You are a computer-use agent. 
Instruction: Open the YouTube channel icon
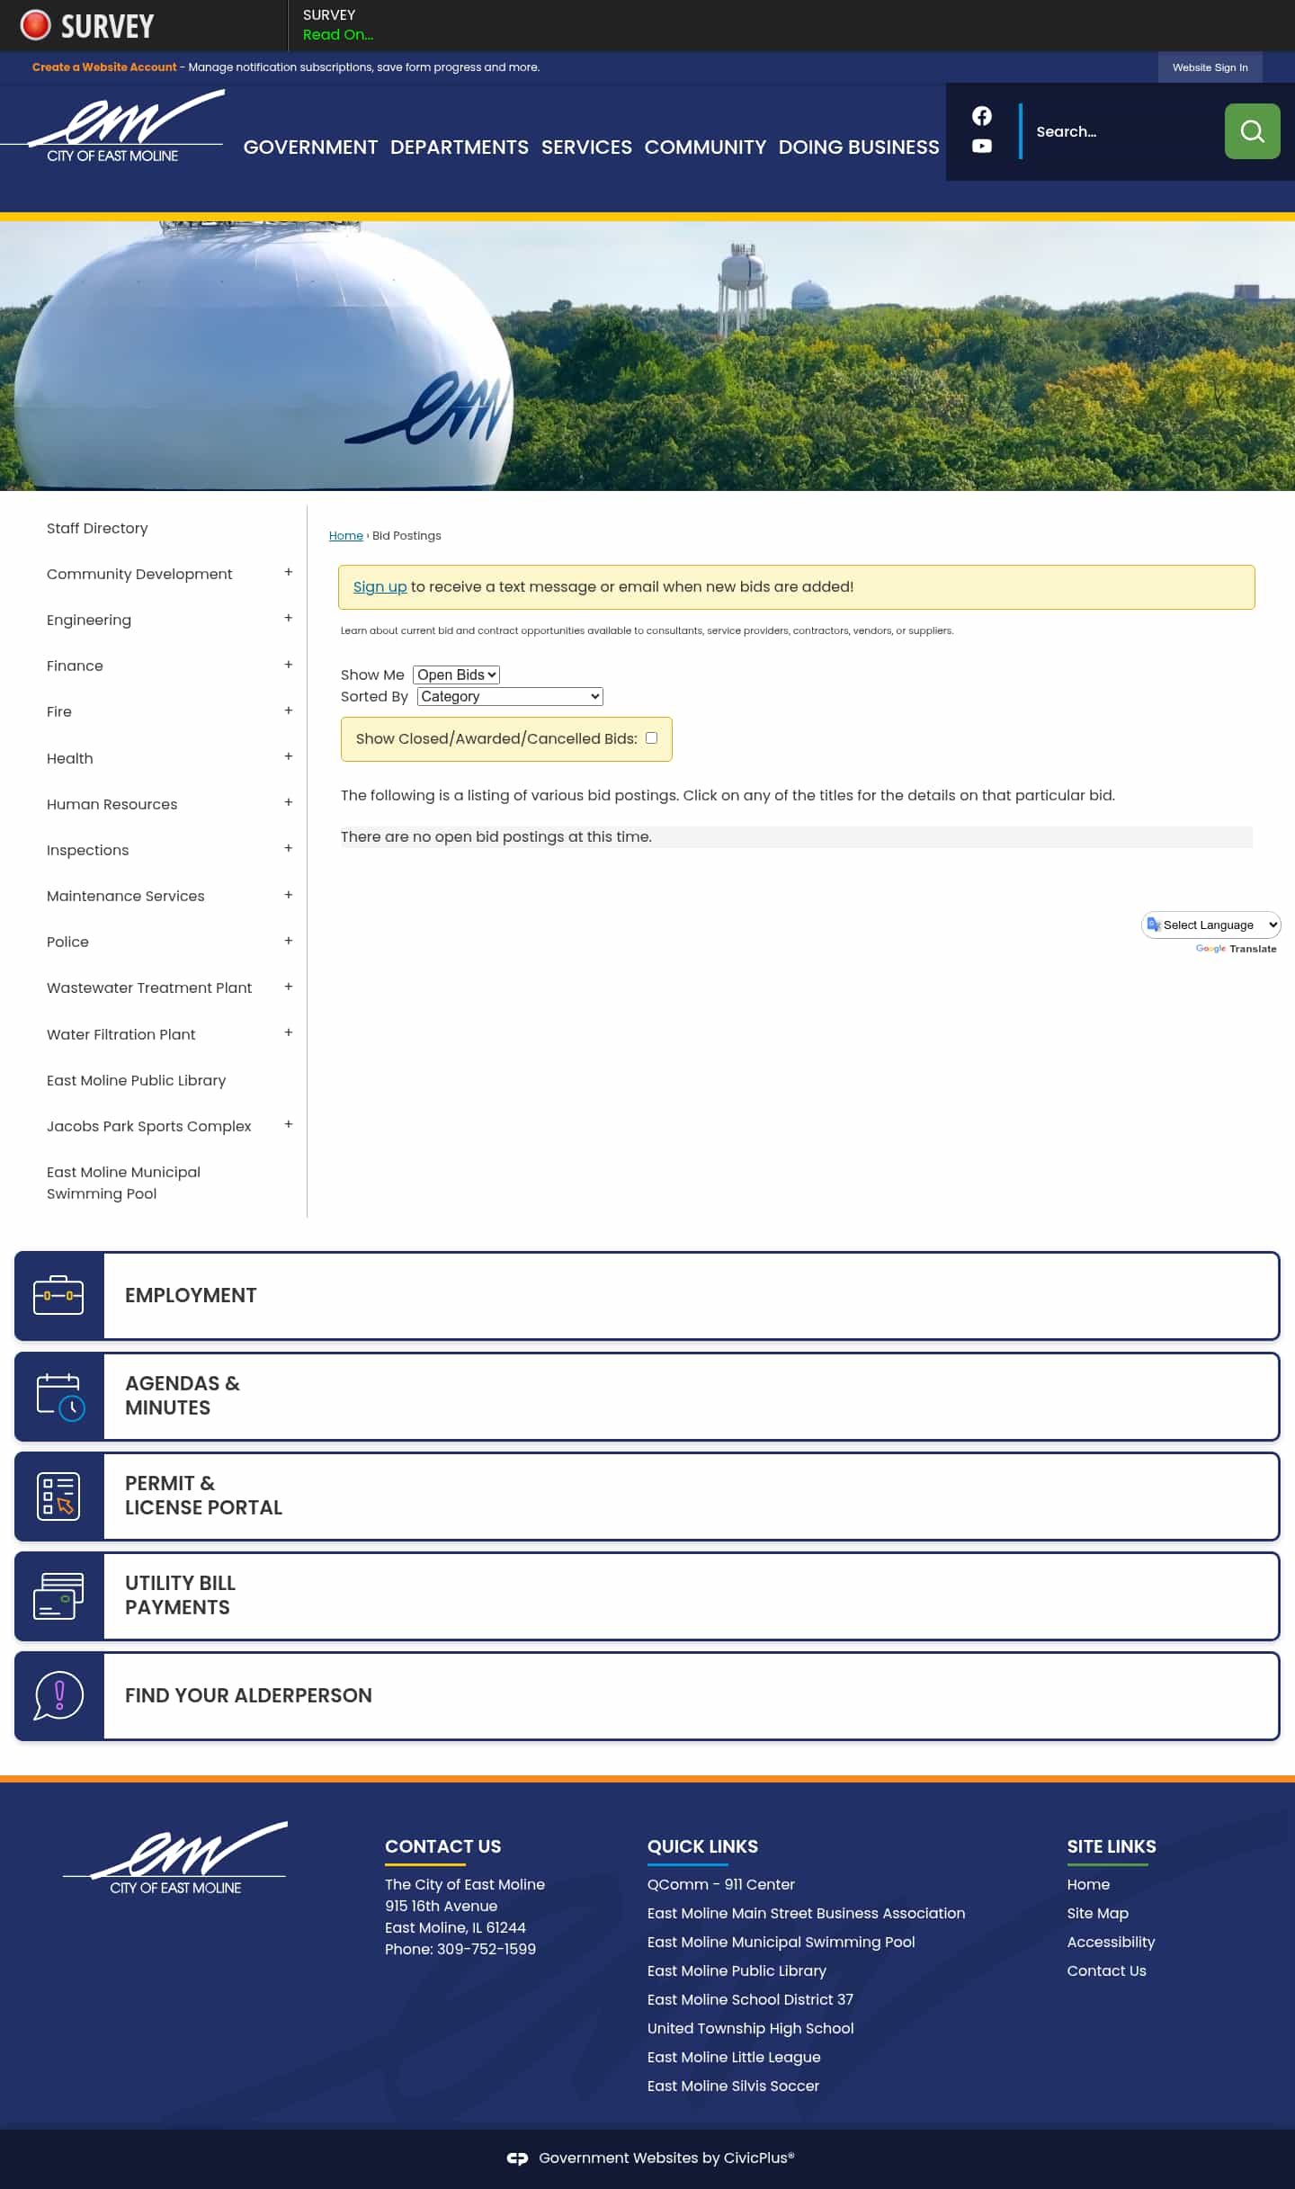pos(981,146)
